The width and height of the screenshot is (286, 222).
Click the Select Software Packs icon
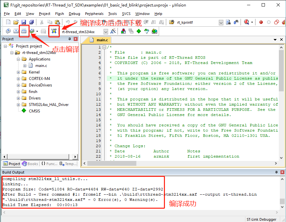coord(147,31)
